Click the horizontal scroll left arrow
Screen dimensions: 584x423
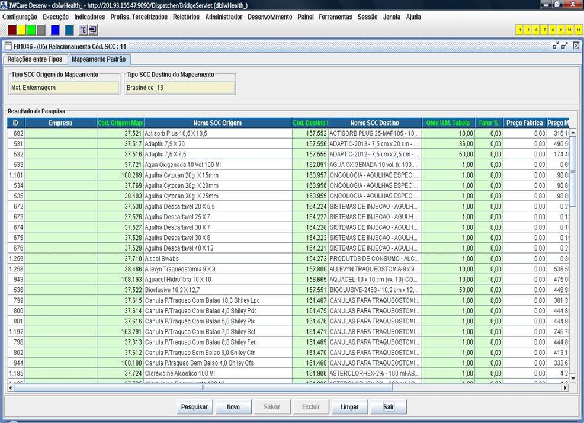[x=11, y=387]
